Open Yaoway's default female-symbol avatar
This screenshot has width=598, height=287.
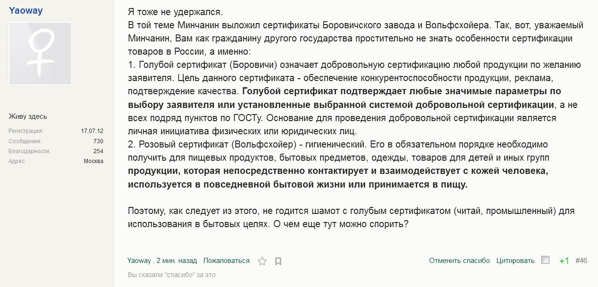click(x=41, y=54)
